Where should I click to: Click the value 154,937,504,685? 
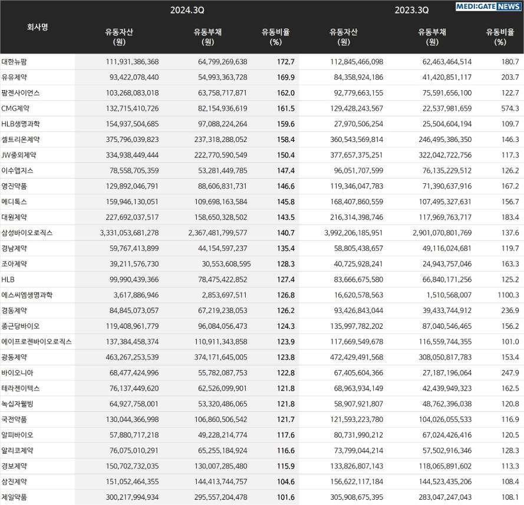coord(133,124)
